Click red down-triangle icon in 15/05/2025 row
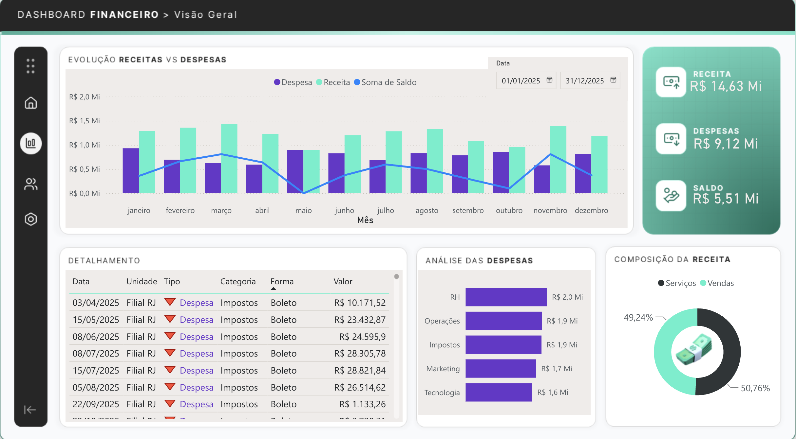 pyautogui.click(x=170, y=319)
